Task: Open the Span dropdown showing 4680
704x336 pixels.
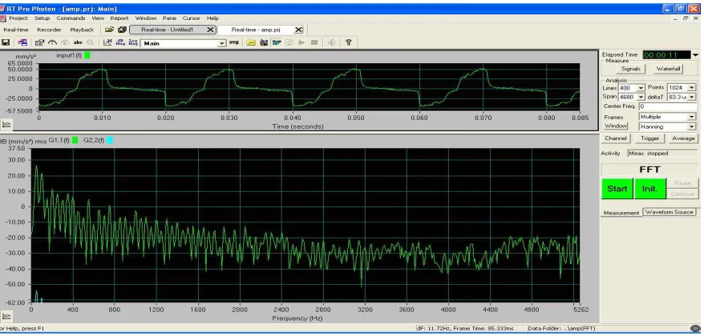Action: (x=641, y=97)
